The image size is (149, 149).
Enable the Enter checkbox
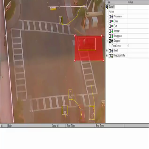point(110,21)
